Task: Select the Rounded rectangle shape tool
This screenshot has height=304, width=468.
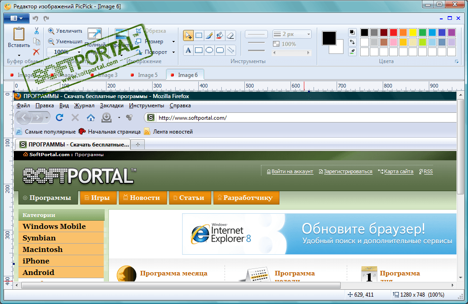Action: [x=220, y=50]
